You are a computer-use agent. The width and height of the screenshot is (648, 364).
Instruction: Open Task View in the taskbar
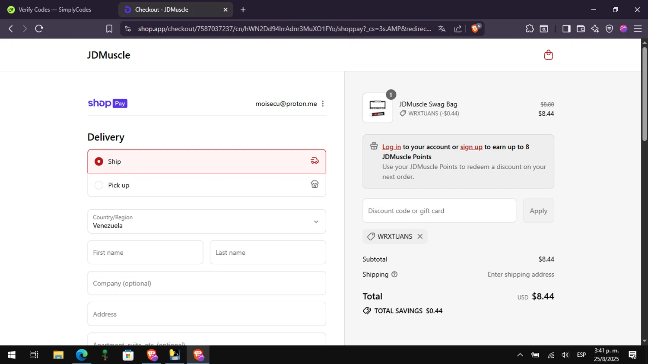point(34,355)
